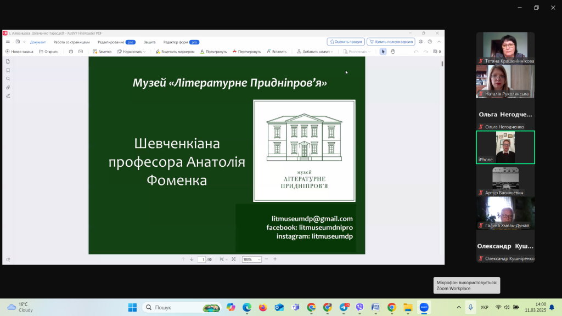Image resolution: width=562 pixels, height=316 pixels.
Task: Switch to the Защита tab
Action: click(x=149, y=42)
